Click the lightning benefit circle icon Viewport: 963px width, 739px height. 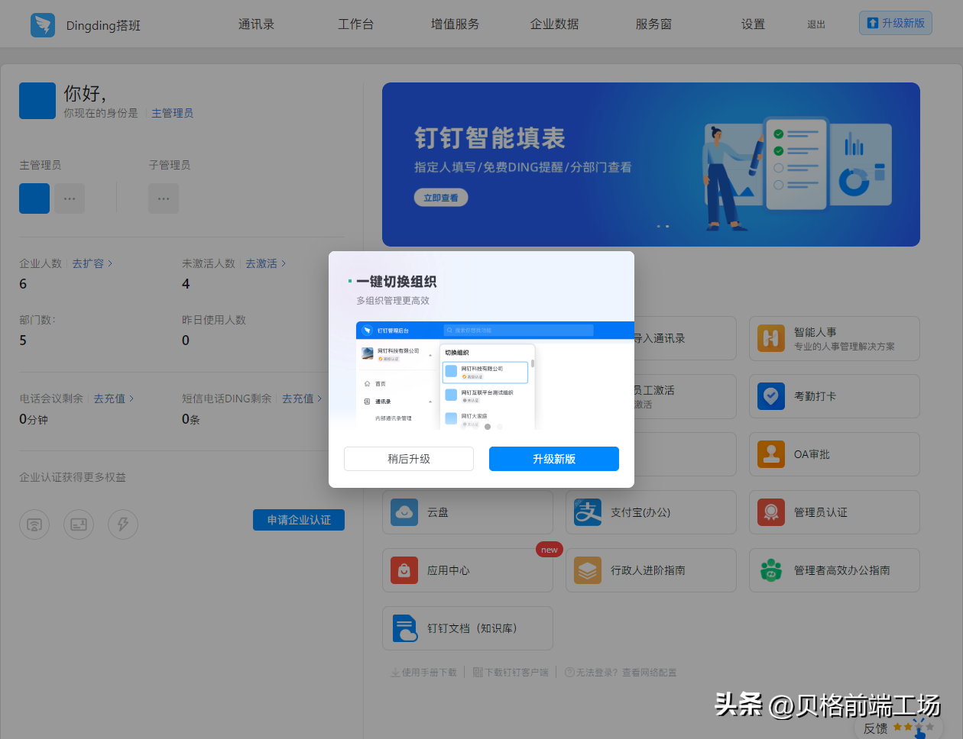coord(123,524)
